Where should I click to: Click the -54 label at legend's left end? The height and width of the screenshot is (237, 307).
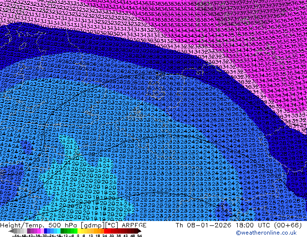tap(15, 236)
